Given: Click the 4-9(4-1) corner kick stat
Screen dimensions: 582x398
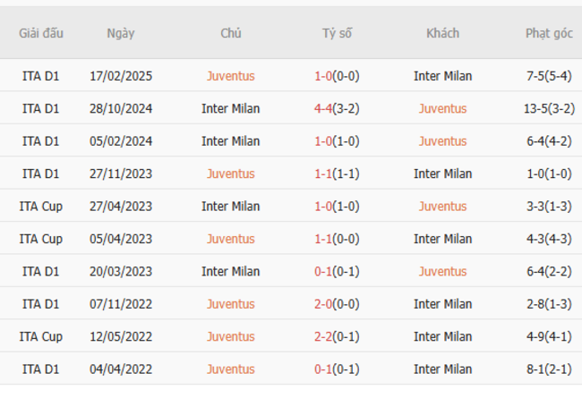Looking at the screenshot, I should point(549,337).
